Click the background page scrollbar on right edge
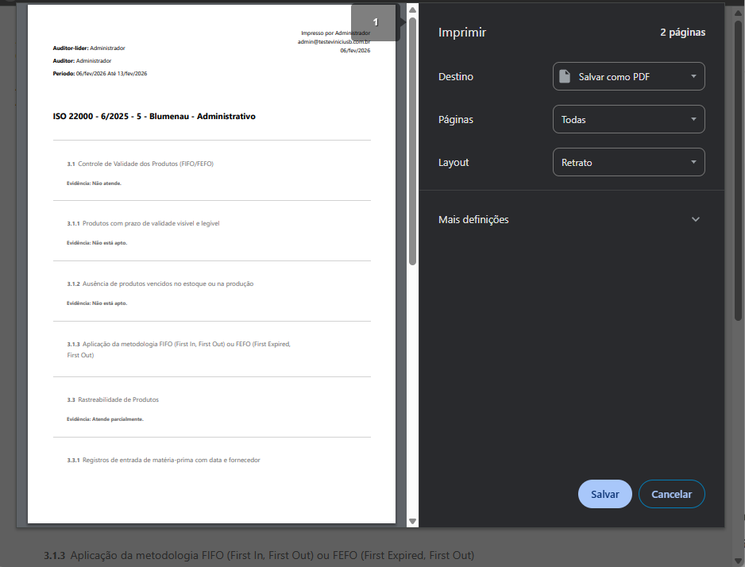This screenshot has width=745, height=567. (x=738, y=171)
